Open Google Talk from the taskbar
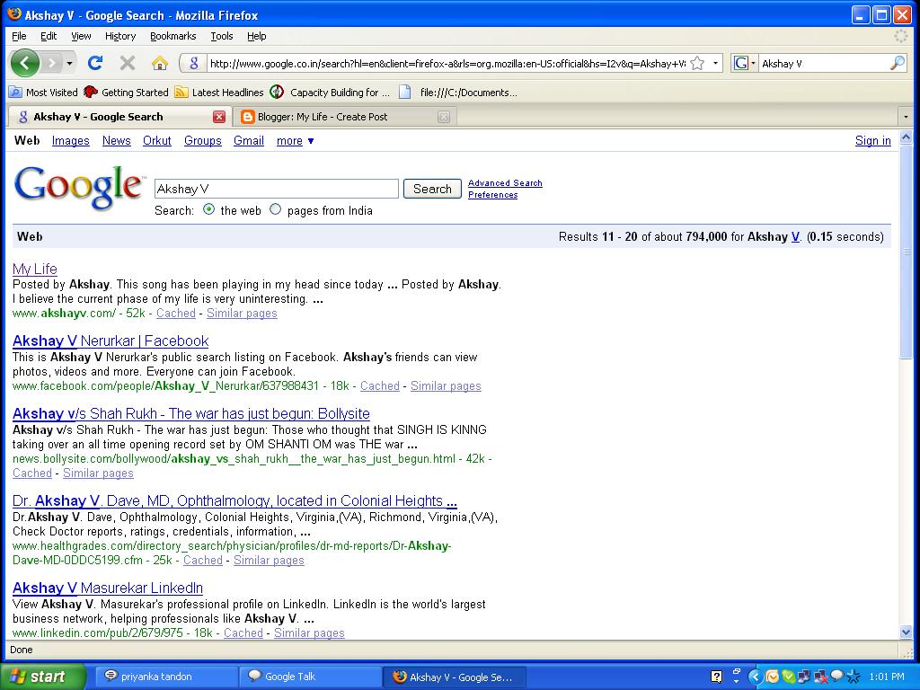 point(290,677)
